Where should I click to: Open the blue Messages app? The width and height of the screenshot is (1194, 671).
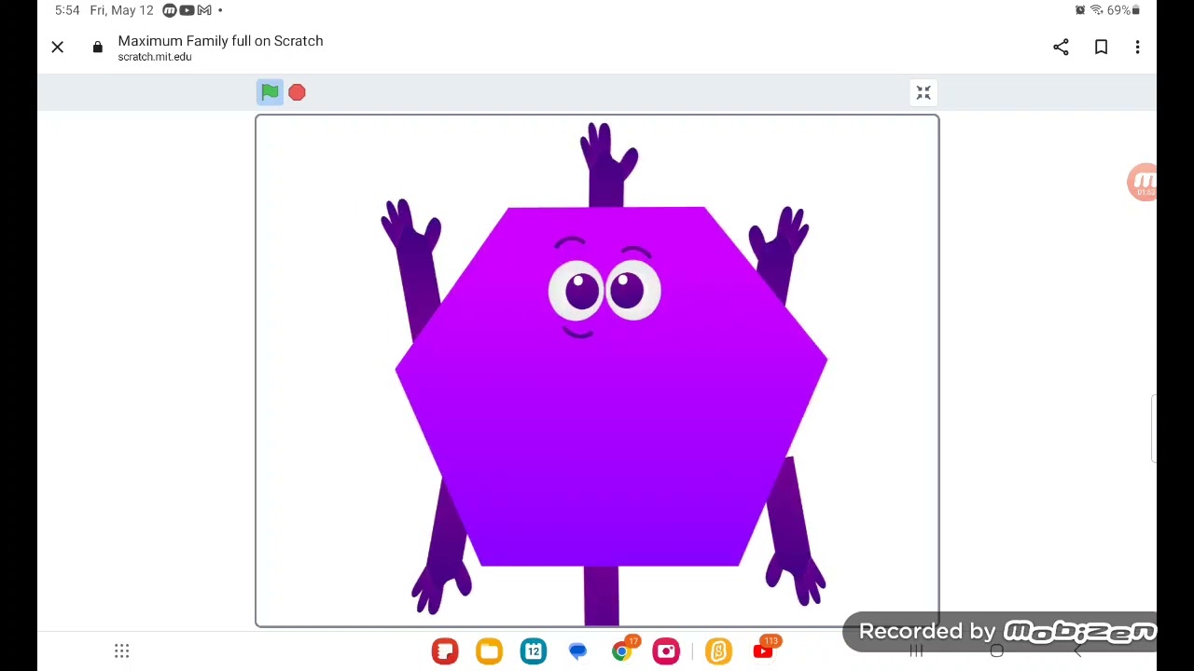[x=577, y=650]
